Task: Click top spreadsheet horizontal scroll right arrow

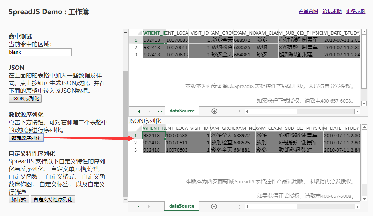Action: click(357, 111)
